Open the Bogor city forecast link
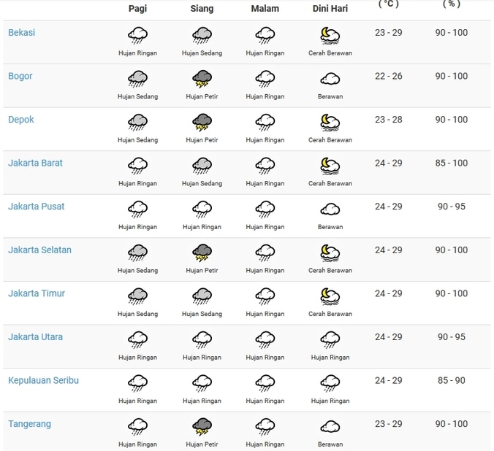Screen dimensions: 494x451 pyautogui.click(x=20, y=77)
